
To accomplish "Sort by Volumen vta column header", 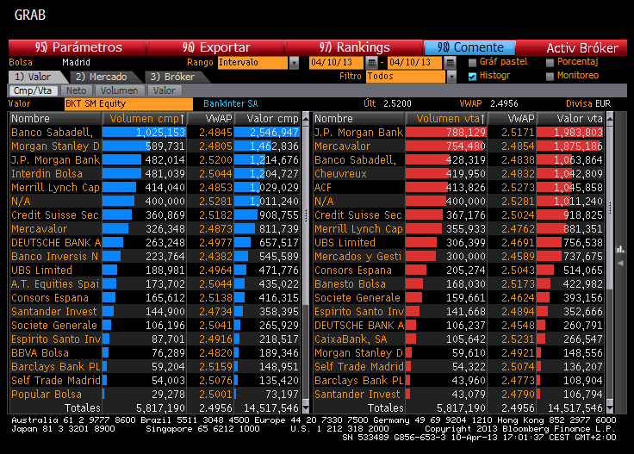I will (x=447, y=119).
